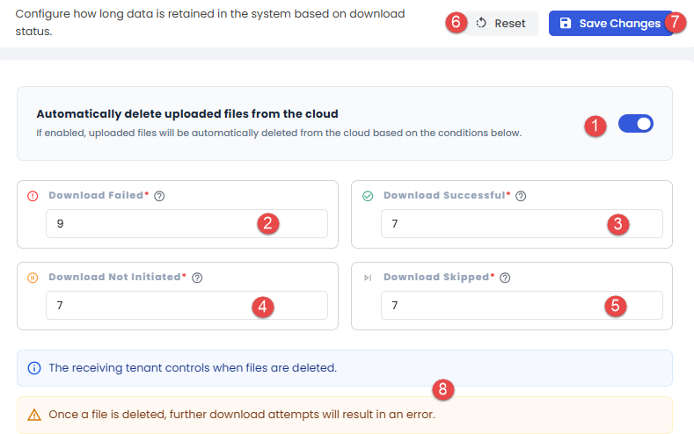The height and width of the screenshot is (434, 694).
Task: Click the info icon beside tenant notice
Action: (x=34, y=368)
